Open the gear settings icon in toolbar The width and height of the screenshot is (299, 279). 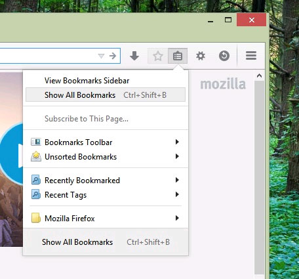tap(201, 56)
